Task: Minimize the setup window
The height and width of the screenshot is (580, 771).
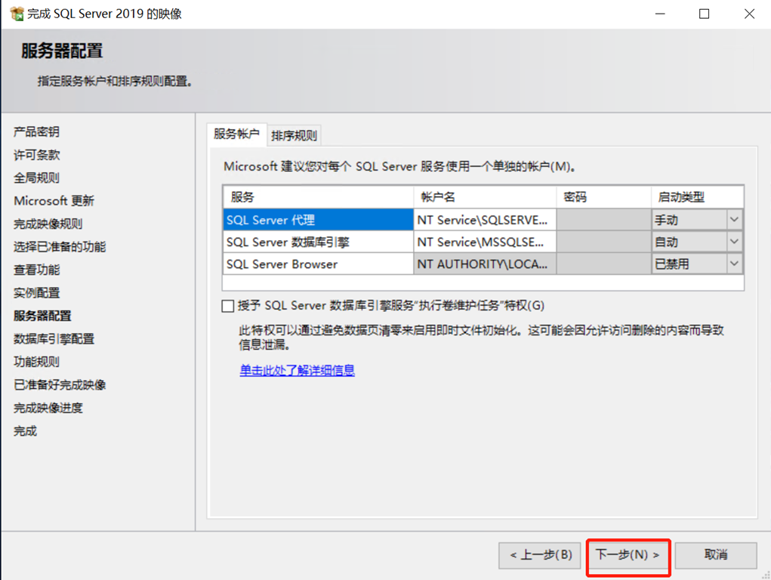Action: point(660,14)
